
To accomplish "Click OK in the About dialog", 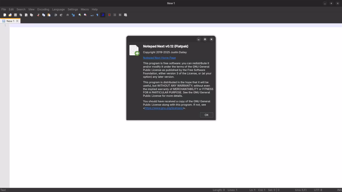I will tap(207, 115).
